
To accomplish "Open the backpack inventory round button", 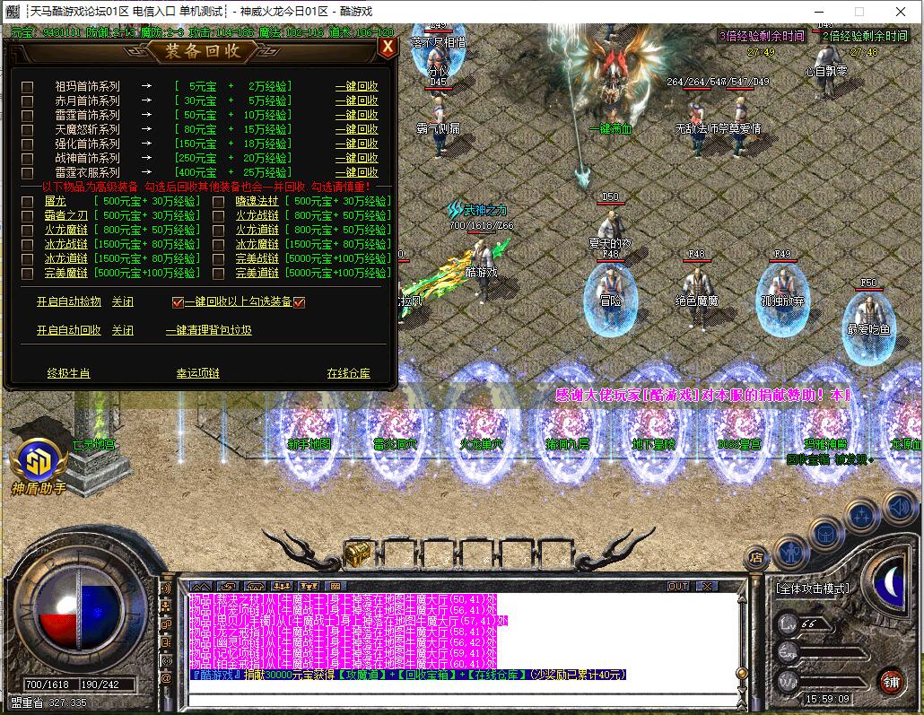I will click(x=826, y=534).
